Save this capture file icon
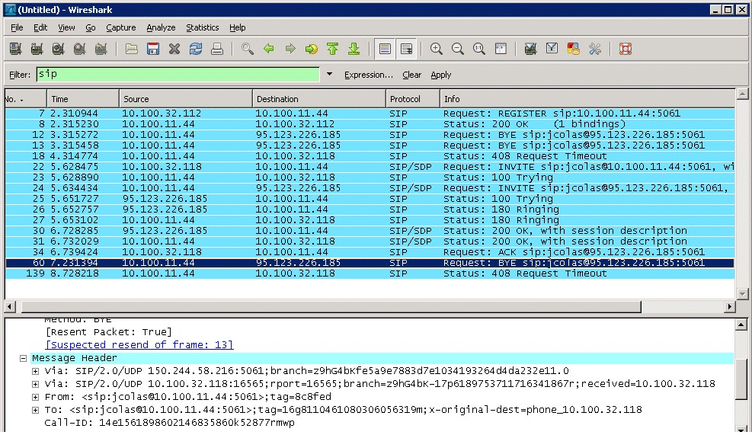752x435 pixels. [153, 49]
